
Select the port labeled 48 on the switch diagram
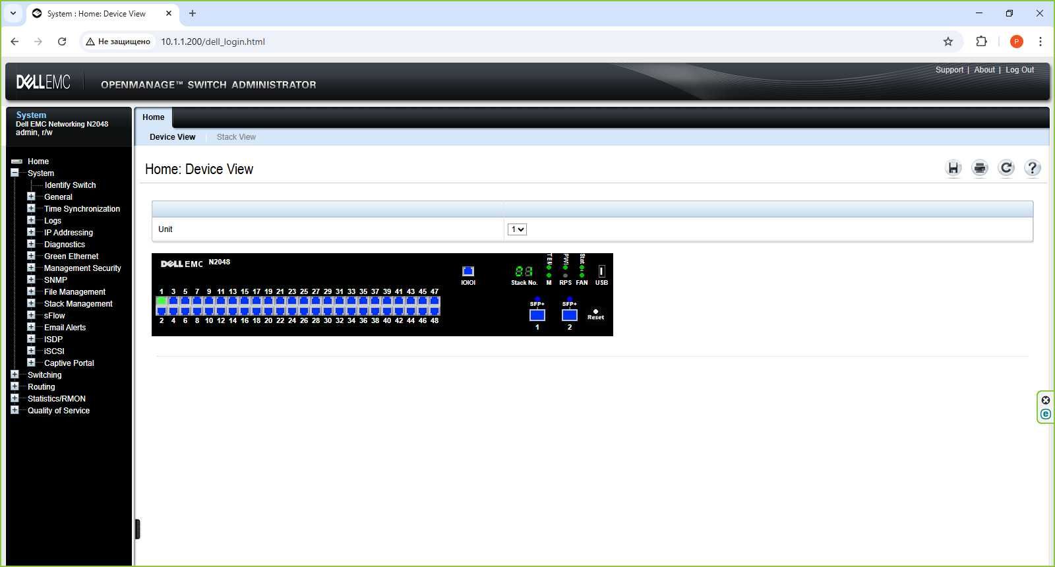(435, 311)
